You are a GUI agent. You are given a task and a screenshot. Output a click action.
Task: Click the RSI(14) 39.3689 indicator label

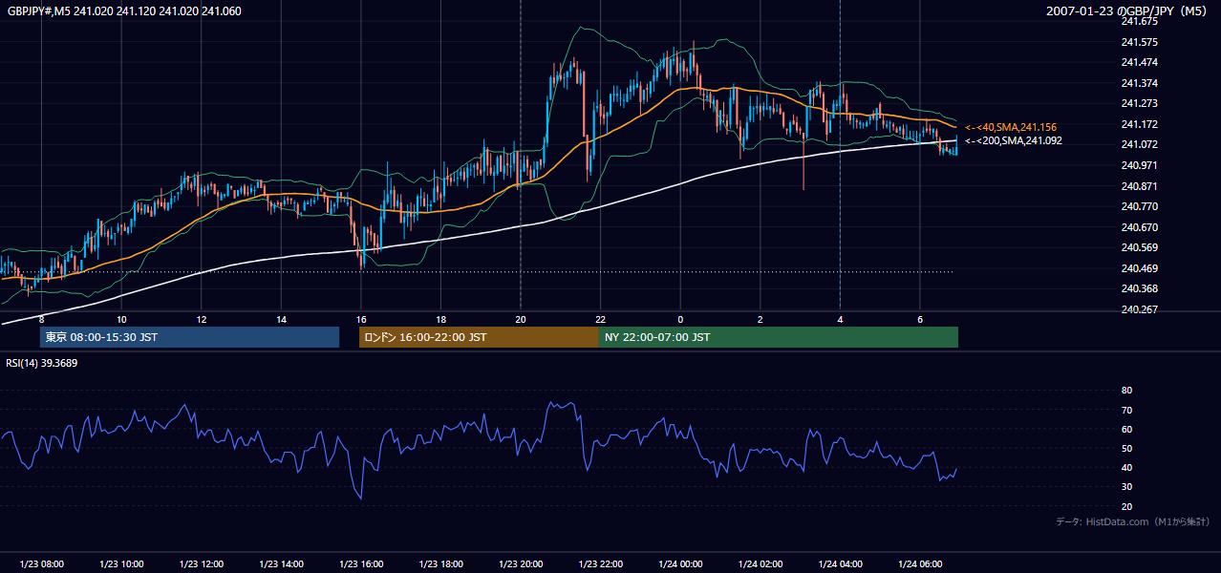coord(42,363)
